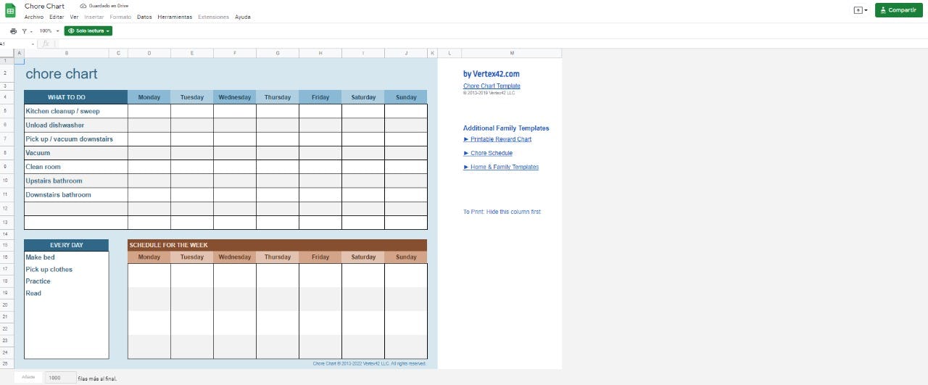Open the cell name box dropdown arrow
This screenshot has width=928, height=385.
[33, 44]
